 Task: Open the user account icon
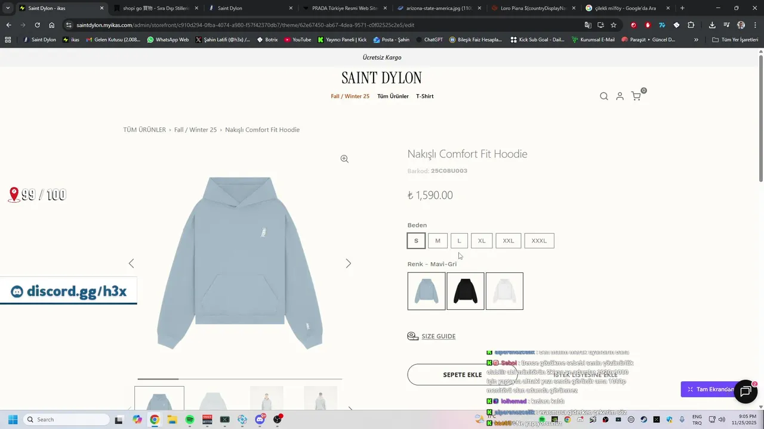(620, 97)
